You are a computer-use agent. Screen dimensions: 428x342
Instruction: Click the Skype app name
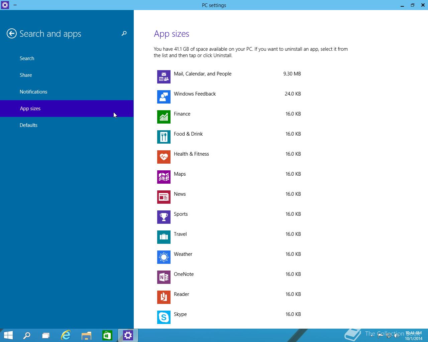coord(180,314)
